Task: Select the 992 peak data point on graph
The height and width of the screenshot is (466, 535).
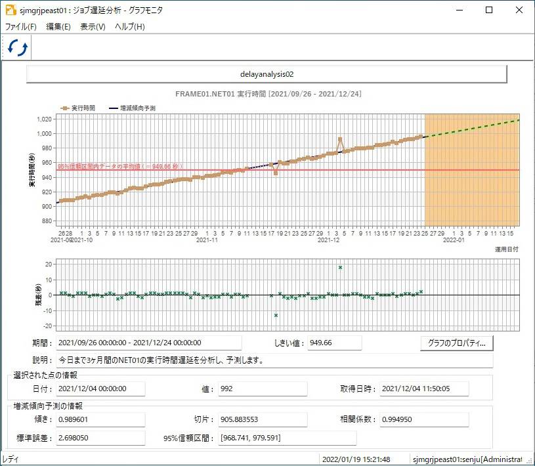Action: (x=340, y=139)
